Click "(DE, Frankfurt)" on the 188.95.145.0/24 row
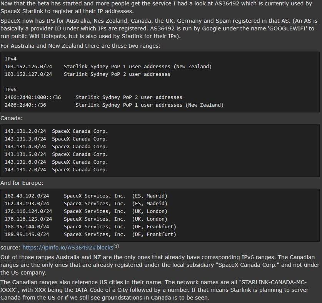The height and width of the screenshot is (303, 322). coord(154,234)
